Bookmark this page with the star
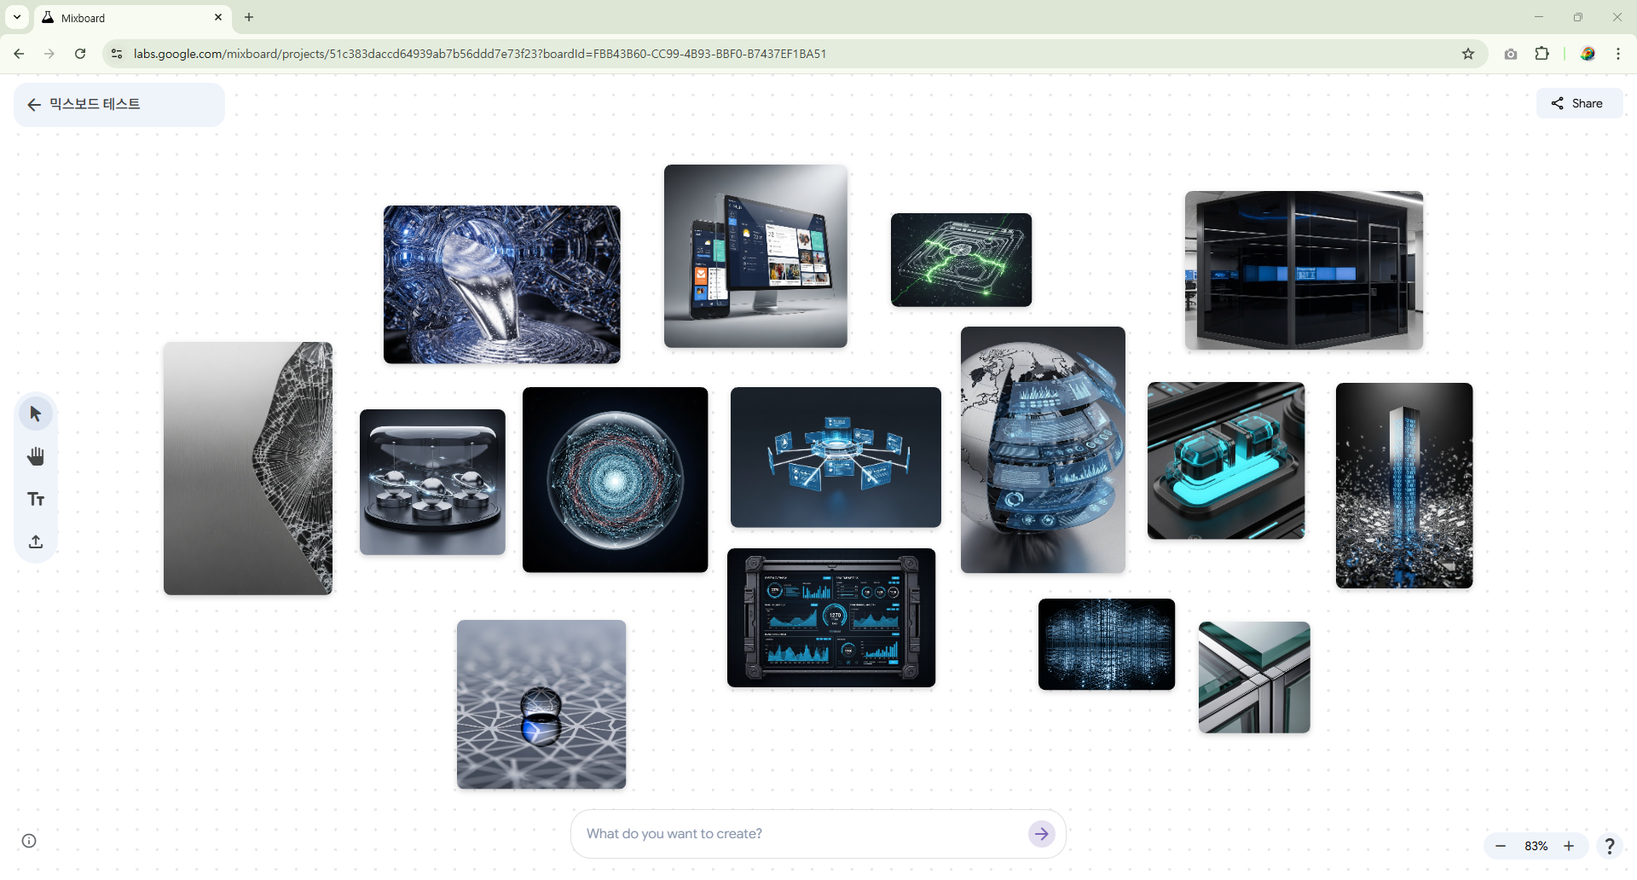Image resolution: width=1637 pixels, height=880 pixels. [x=1468, y=54]
